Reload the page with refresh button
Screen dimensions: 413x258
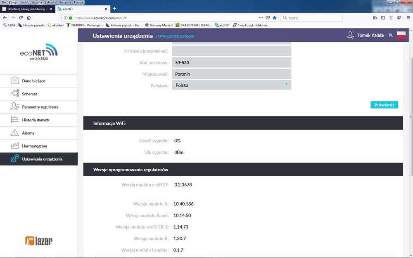point(21,18)
